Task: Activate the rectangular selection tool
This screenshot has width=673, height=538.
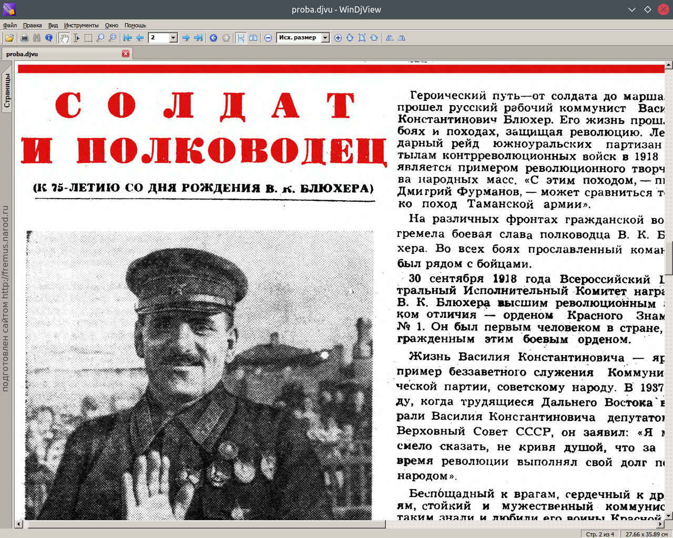Action: [x=88, y=38]
